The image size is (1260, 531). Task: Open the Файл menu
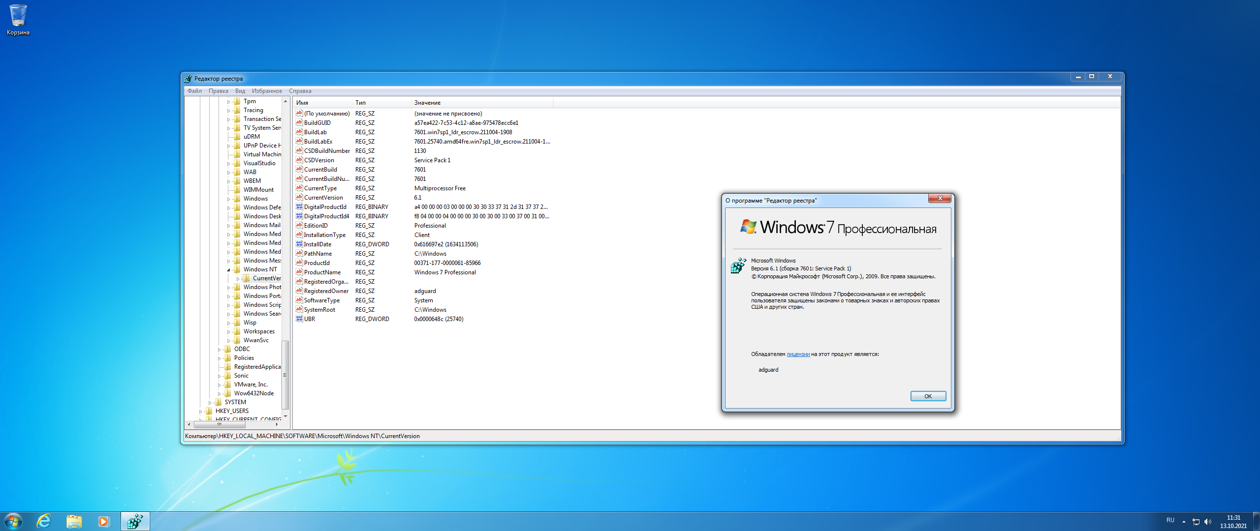(x=194, y=91)
